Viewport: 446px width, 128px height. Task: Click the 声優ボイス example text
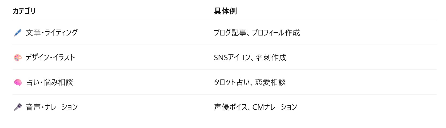(231, 107)
